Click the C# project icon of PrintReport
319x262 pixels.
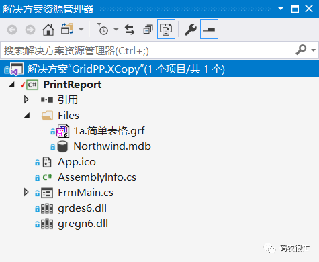(x=32, y=85)
